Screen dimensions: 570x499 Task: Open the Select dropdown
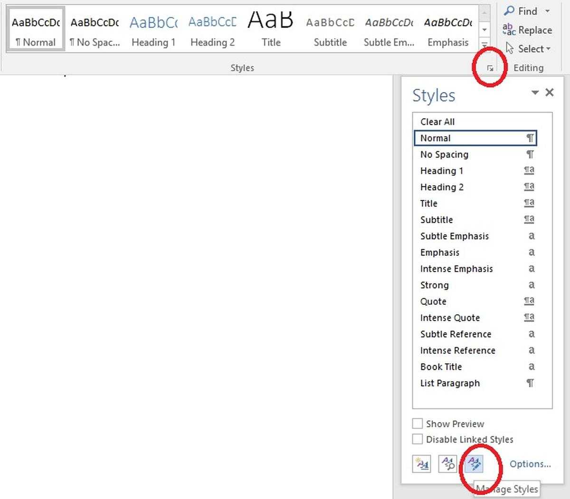point(528,49)
